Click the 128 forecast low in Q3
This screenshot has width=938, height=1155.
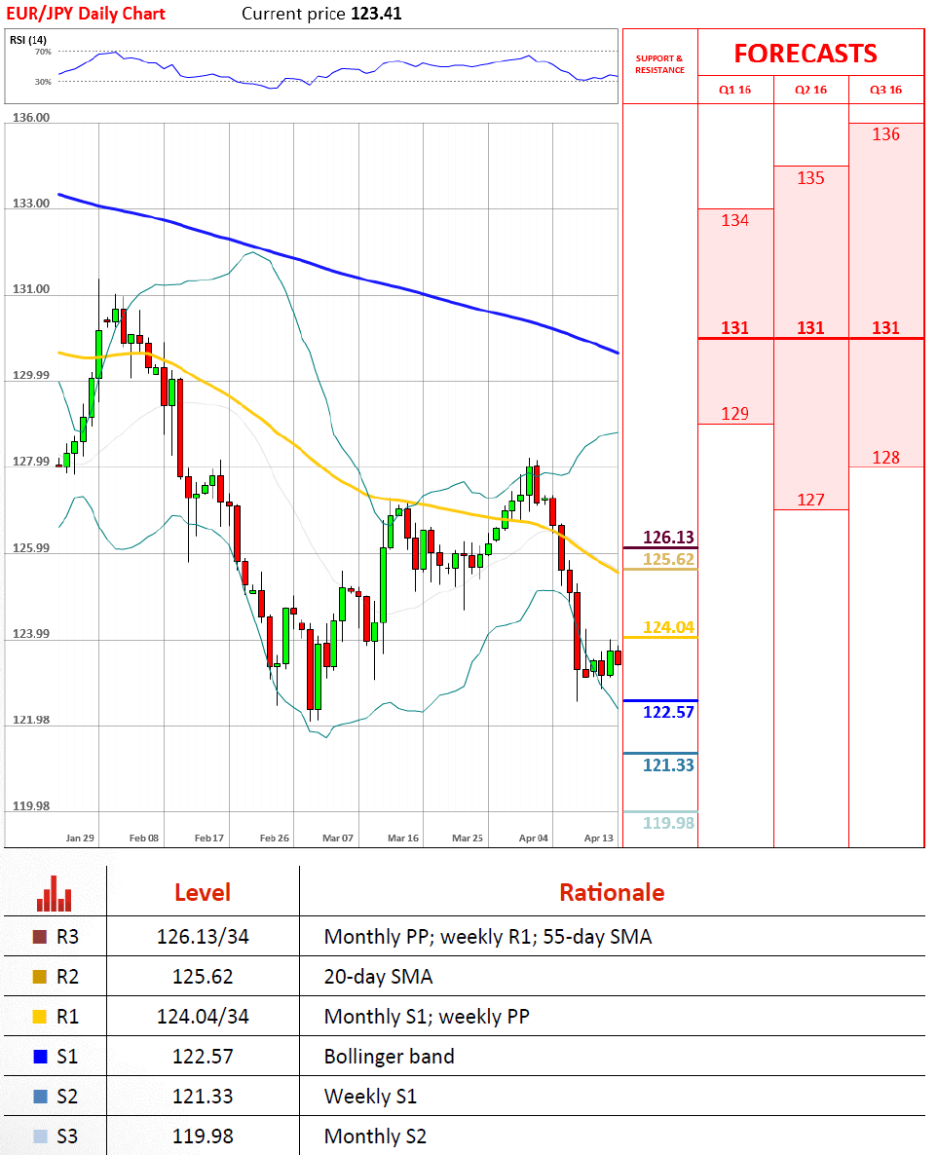click(x=885, y=458)
